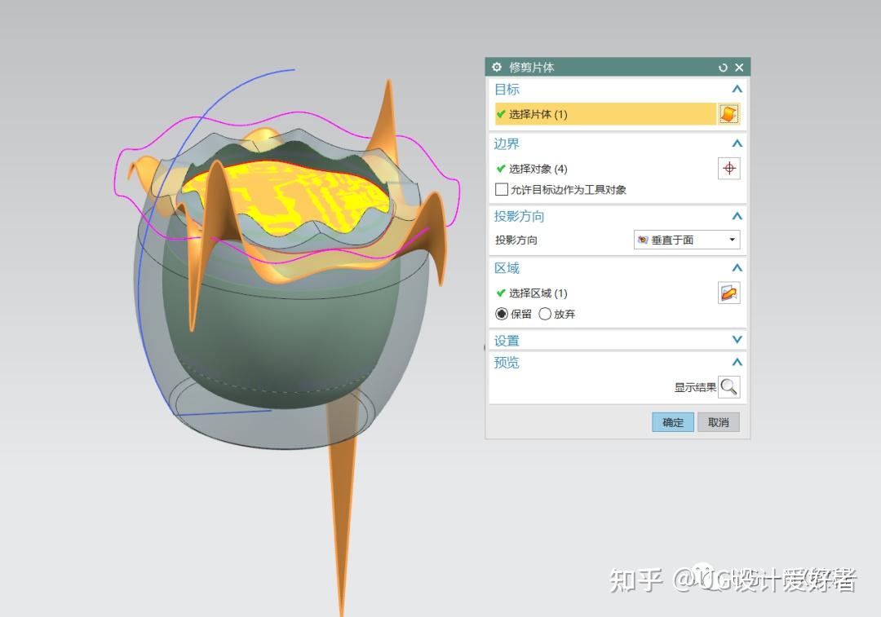Click the region selection icon in 区域
This screenshot has width=881, height=617.
[x=728, y=293]
